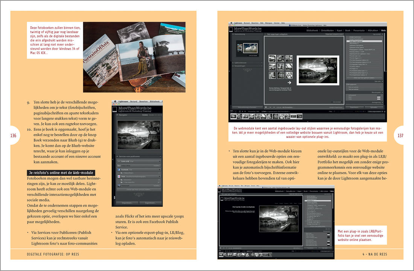Click Opgeslagen webgalerie maken button in top screenshot
Viewport: 414px width, 271px height.
point(335,34)
